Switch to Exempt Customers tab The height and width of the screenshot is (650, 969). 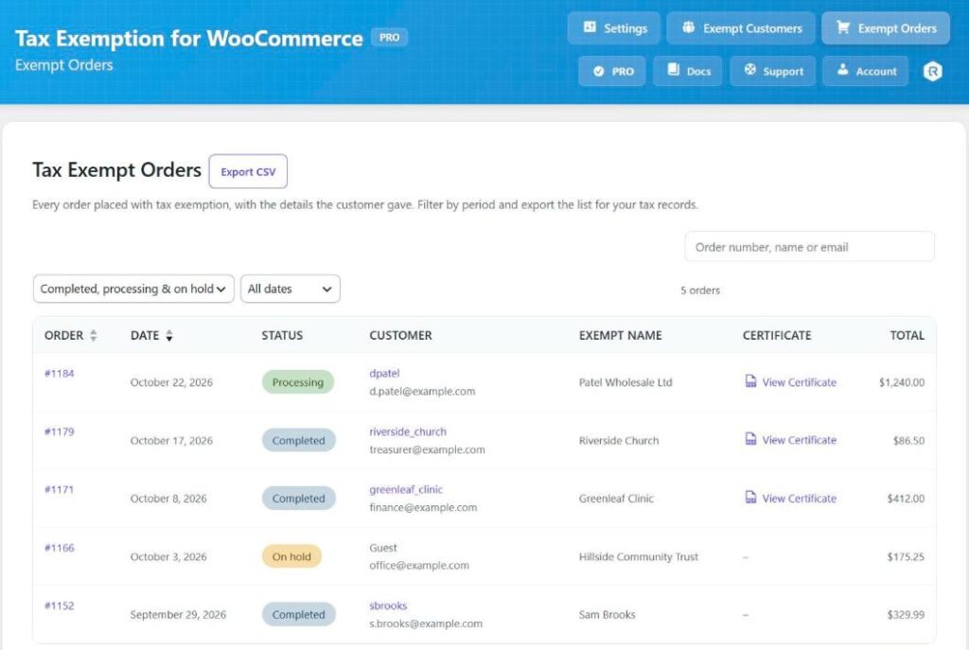pyautogui.click(x=742, y=28)
